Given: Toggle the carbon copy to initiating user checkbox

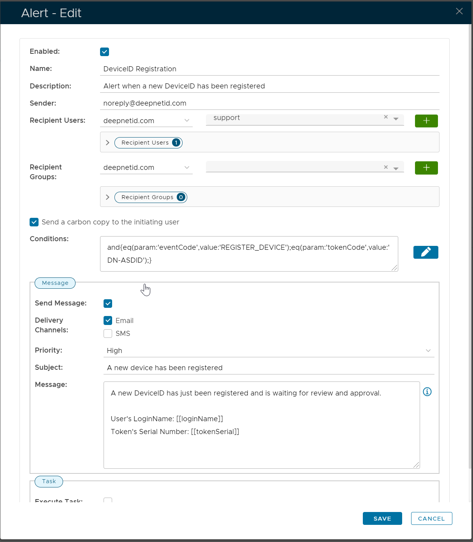Looking at the screenshot, I should (x=34, y=222).
